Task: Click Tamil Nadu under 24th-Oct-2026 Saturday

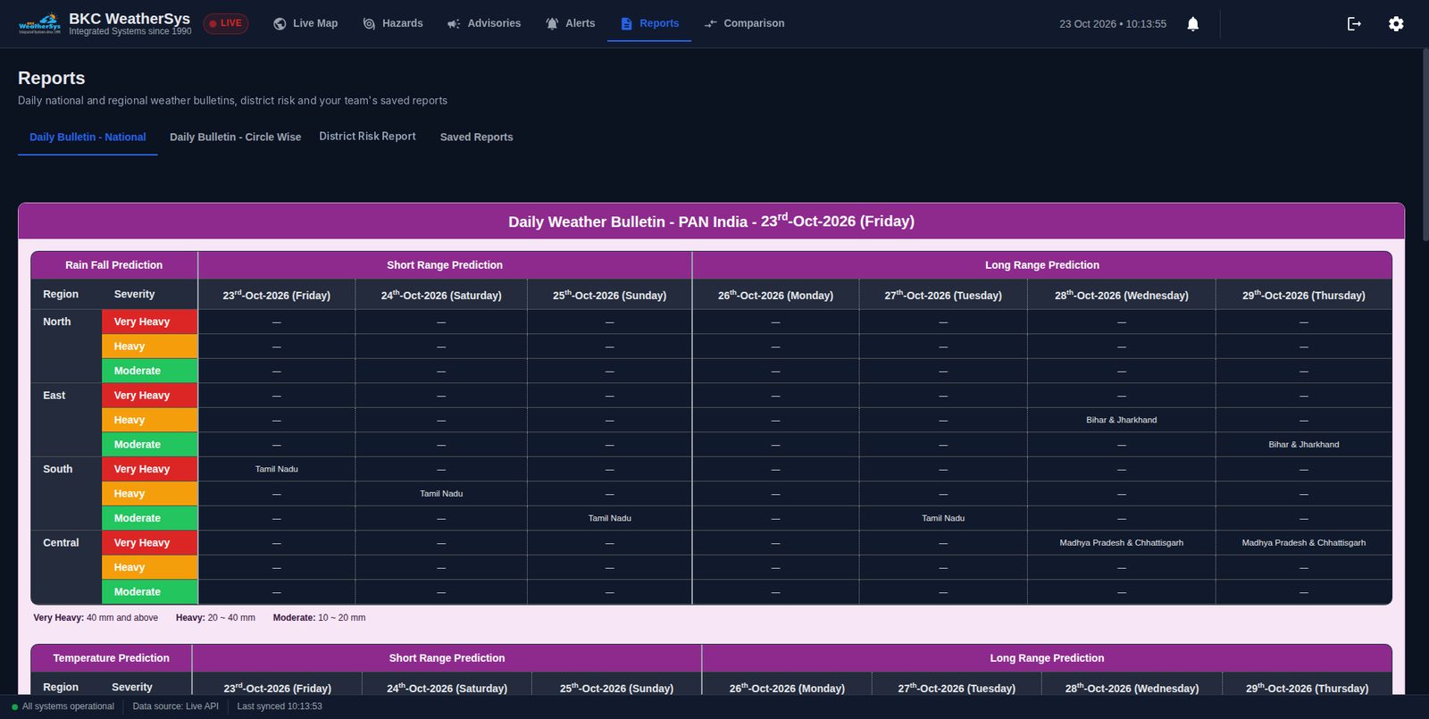Action: [x=441, y=494]
